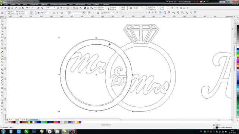239x134 pixels.
Task: Click the Import icon in the standard toolbar
Action: [38, 8]
